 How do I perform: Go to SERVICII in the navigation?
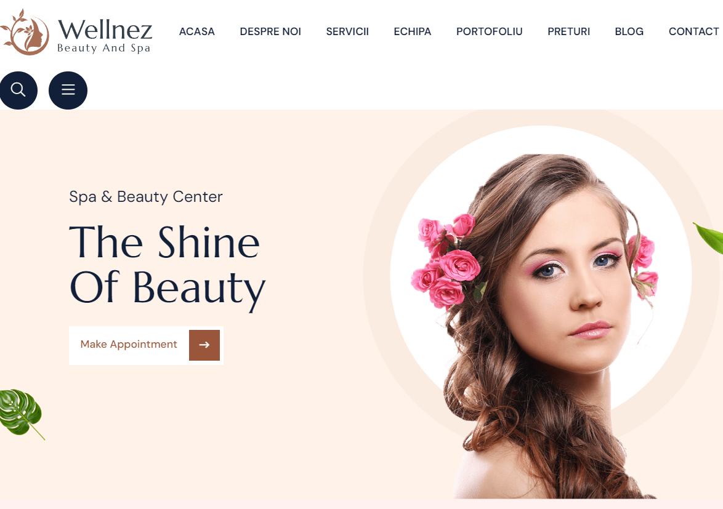(347, 32)
